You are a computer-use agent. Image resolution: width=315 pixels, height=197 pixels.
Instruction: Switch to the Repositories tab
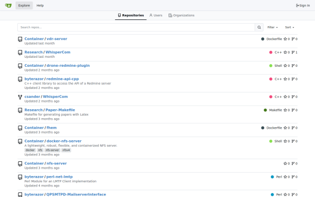[x=131, y=15]
